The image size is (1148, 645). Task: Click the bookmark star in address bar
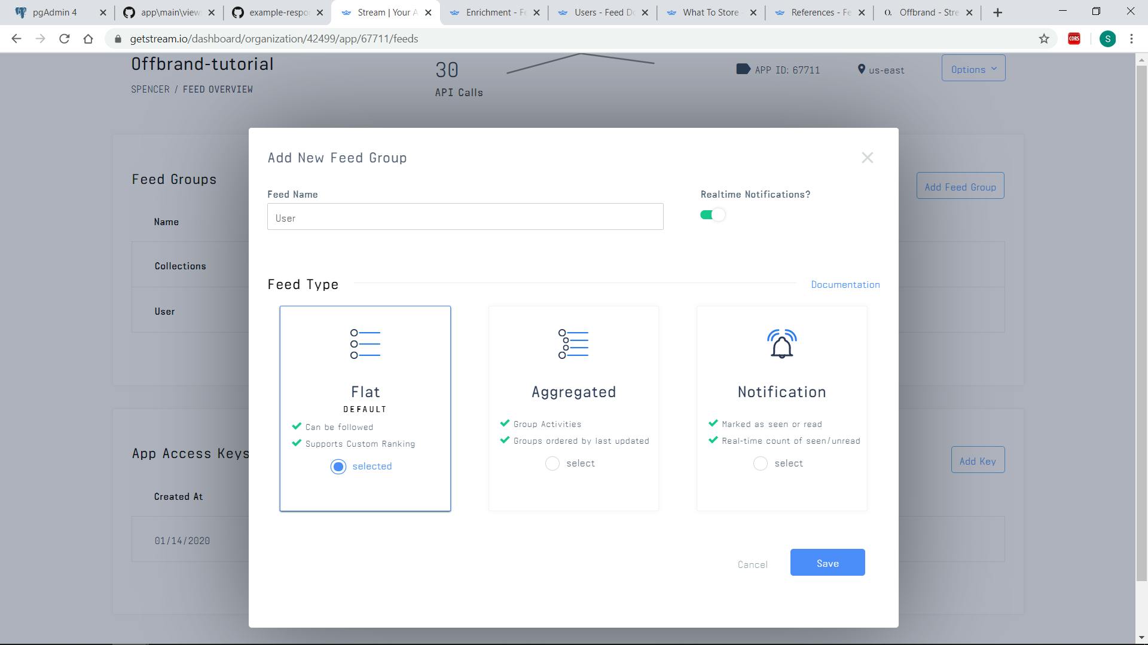1044,38
